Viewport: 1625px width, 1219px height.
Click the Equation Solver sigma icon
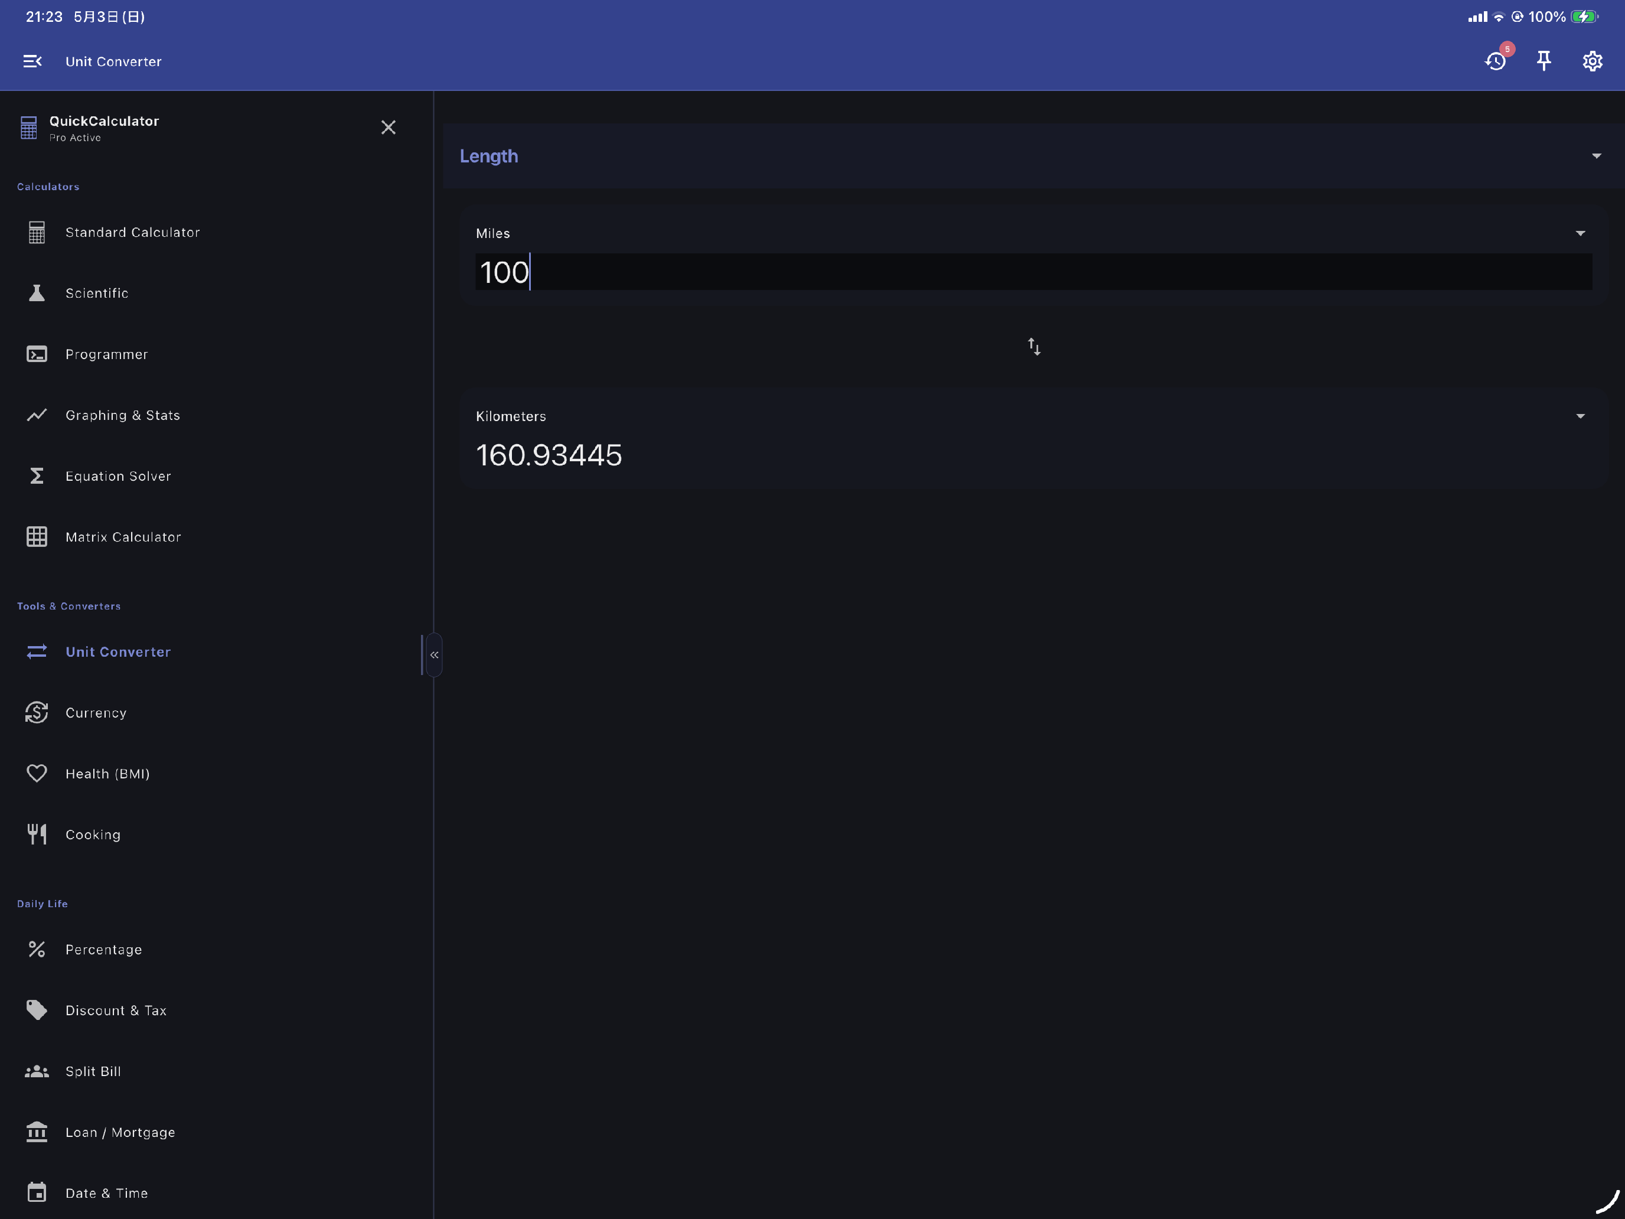[x=37, y=476]
